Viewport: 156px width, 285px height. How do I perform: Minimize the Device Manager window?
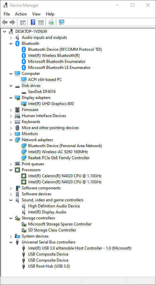coord(117,5)
